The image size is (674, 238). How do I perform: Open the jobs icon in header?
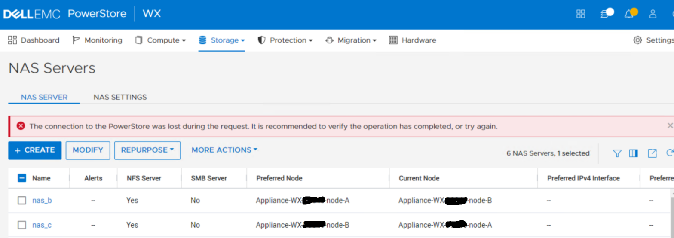pyautogui.click(x=605, y=14)
